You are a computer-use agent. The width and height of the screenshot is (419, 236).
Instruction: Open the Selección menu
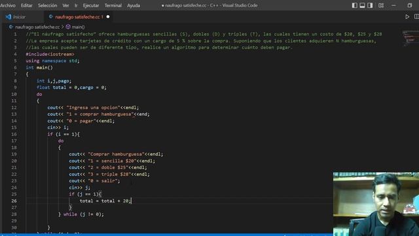pyautogui.click(x=47, y=5)
